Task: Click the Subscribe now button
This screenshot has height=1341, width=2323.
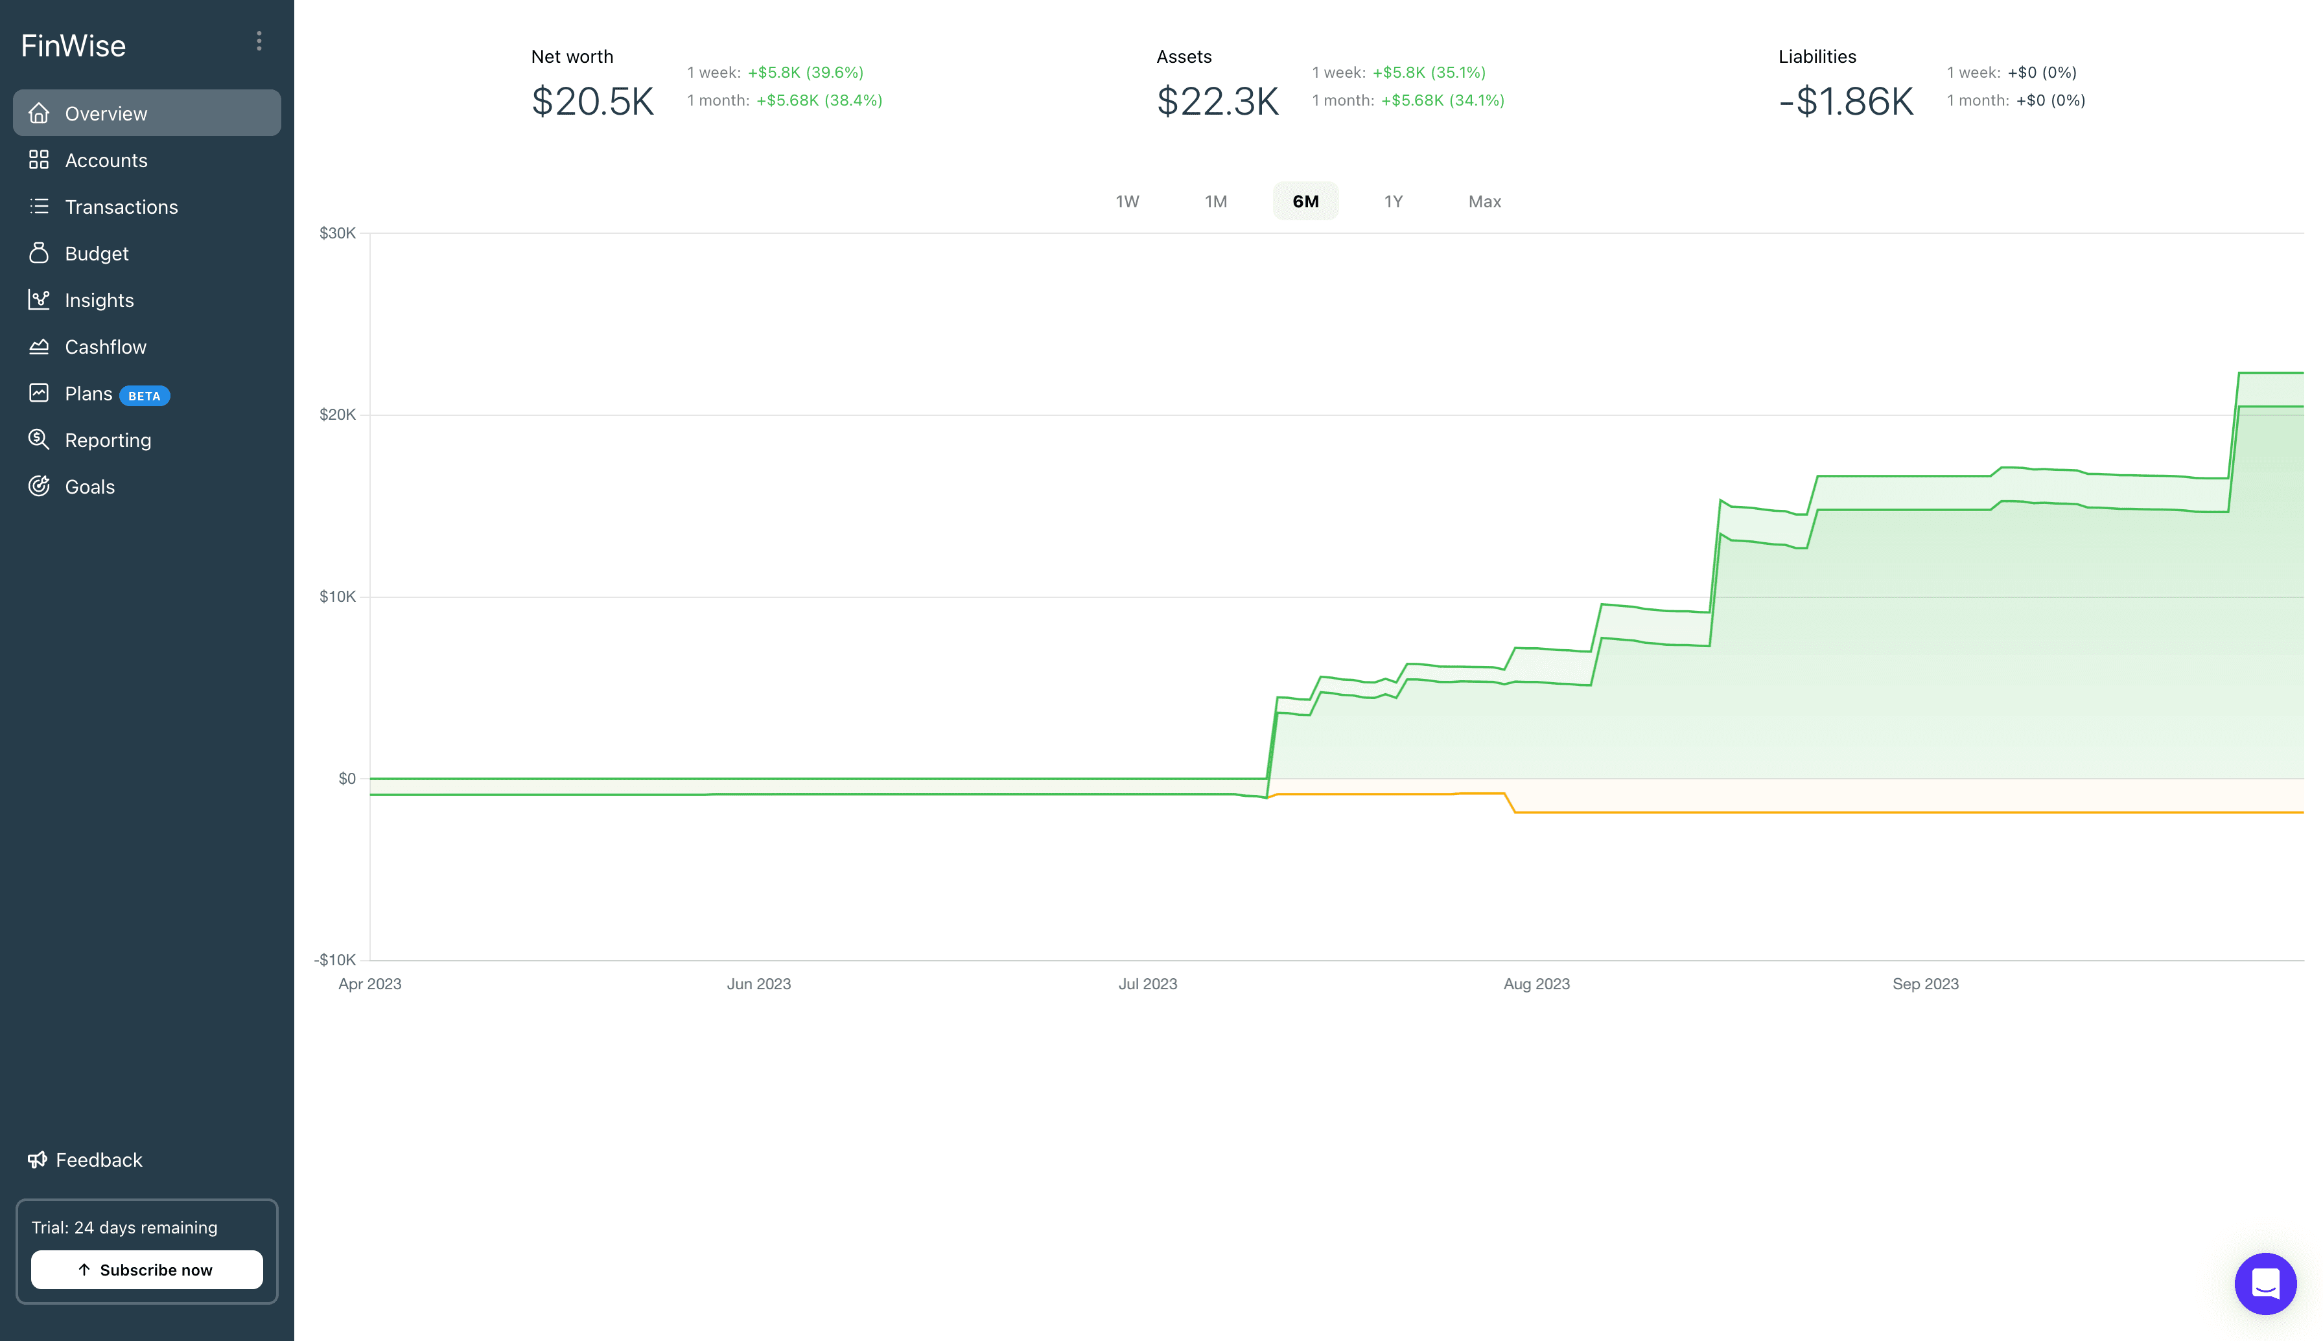Action: (x=146, y=1269)
